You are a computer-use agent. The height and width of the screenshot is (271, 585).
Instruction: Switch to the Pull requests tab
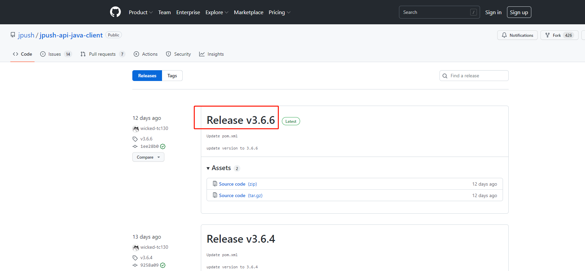[x=103, y=54]
